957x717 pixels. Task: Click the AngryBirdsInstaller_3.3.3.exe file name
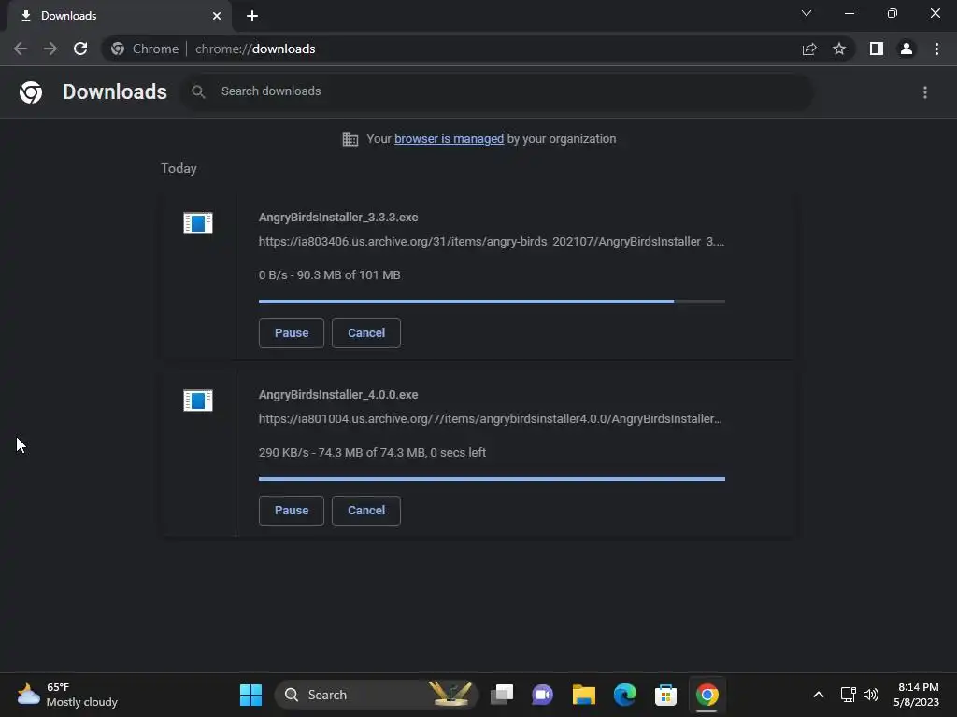[x=338, y=217]
